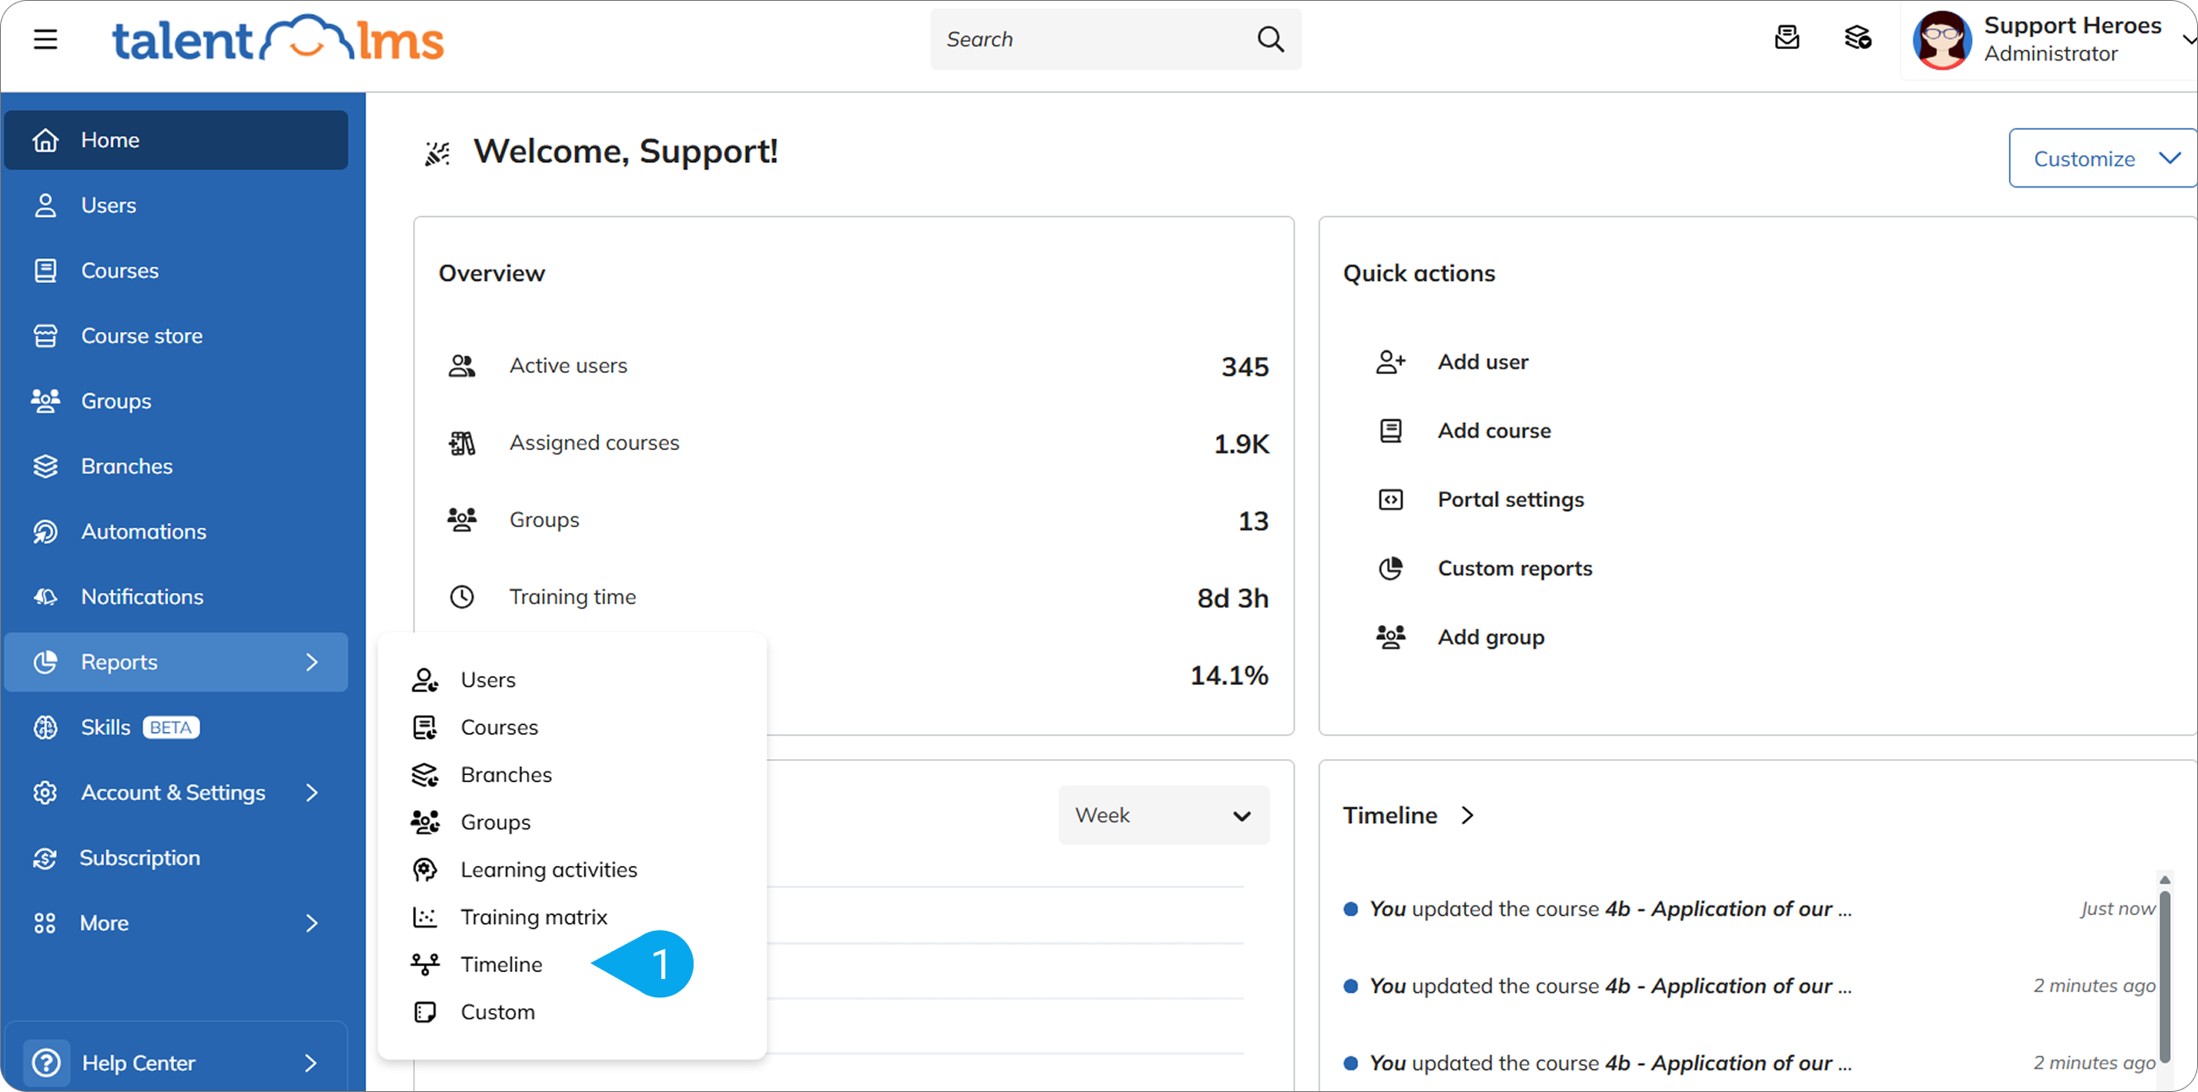The image size is (2198, 1092).
Task: Click the Groups icon in sidebar
Action: coord(46,401)
